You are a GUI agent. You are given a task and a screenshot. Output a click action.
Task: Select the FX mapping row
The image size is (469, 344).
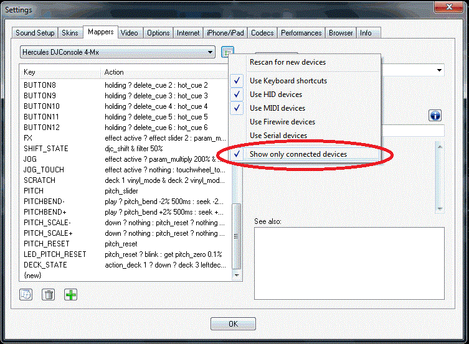126,138
